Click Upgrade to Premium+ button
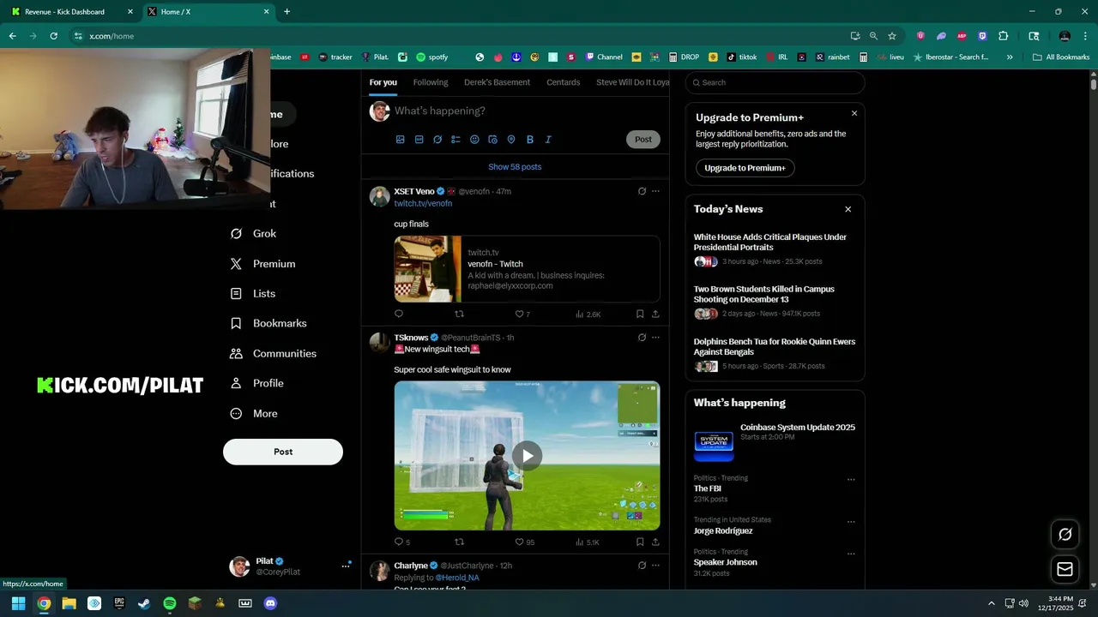1098x617 pixels. click(x=745, y=168)
